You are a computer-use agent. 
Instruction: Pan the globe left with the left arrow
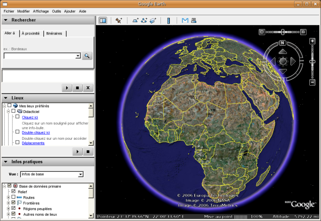tap(273, 61)
